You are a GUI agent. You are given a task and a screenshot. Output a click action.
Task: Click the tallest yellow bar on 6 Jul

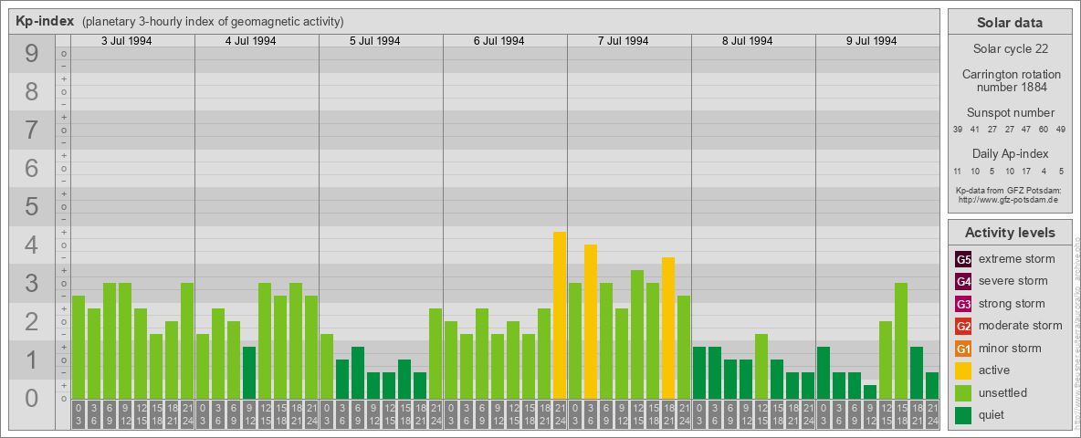pyautogui.click(x=560, y=316)
